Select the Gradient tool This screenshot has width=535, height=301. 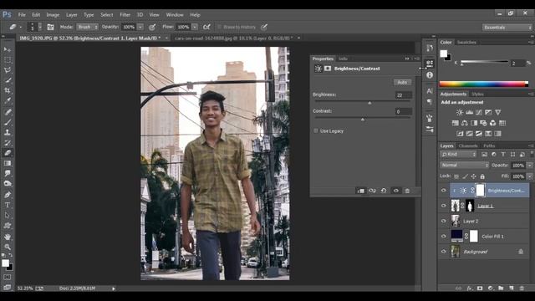point(8,163)
